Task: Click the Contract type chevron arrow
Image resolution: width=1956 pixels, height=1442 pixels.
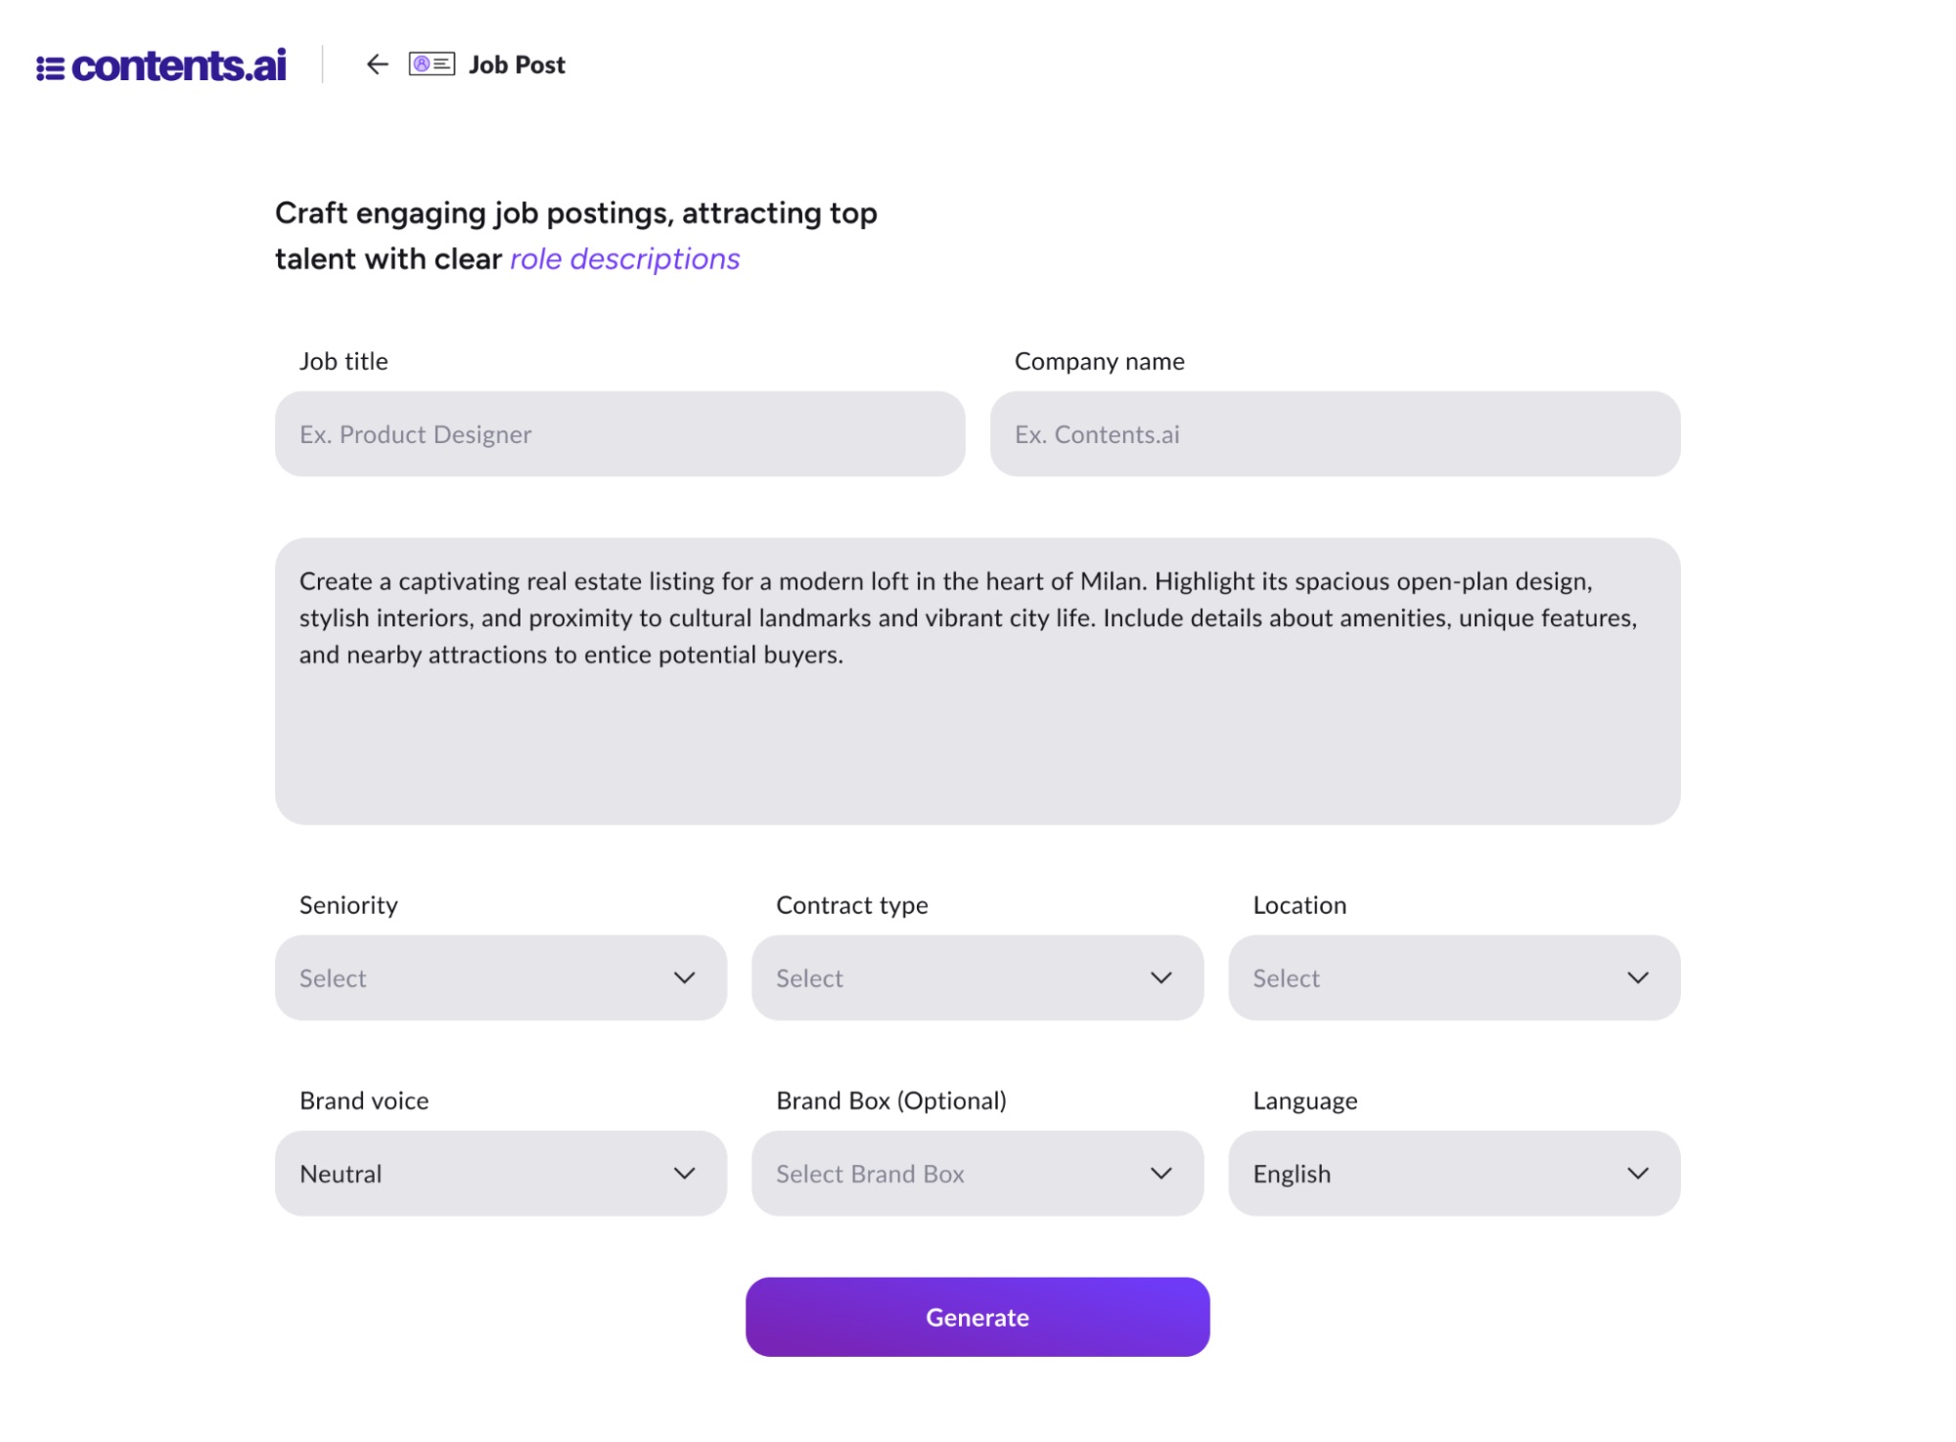Action: coord(1161,978)
